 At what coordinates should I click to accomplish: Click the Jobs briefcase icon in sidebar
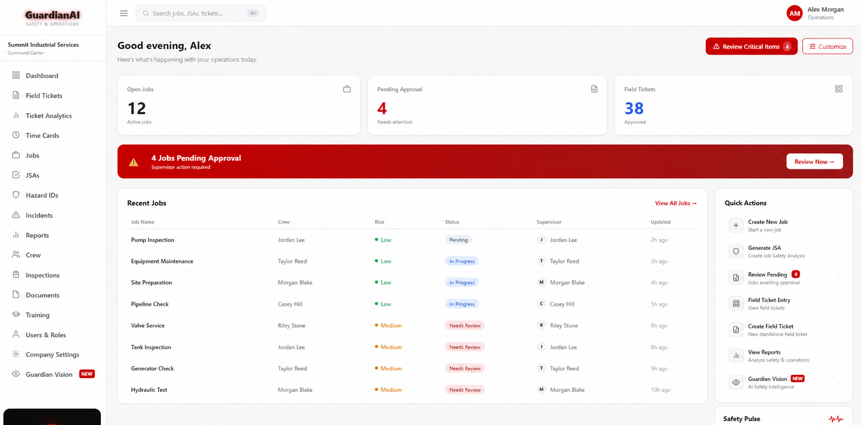tap(16, 155)
